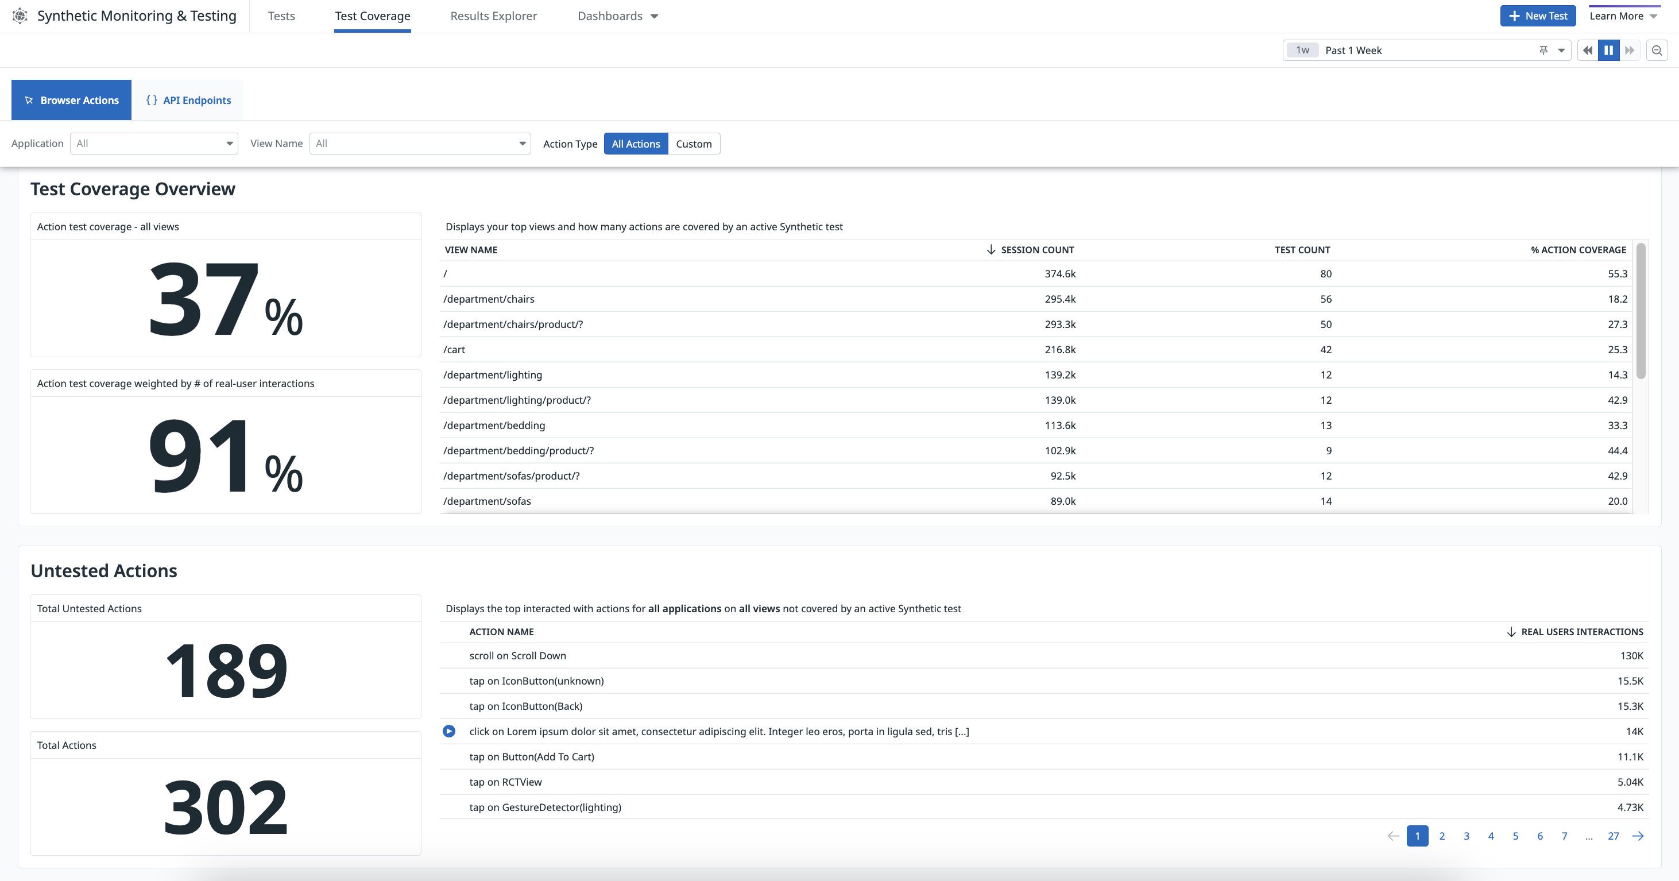Pin the Past 1 Week time range

click(x=1543, y=50)
